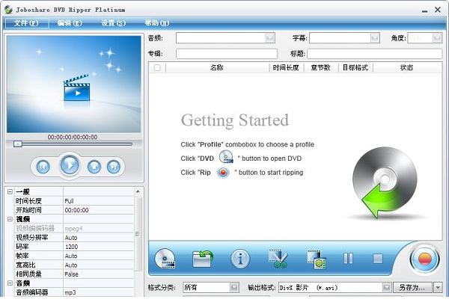Screen dimensions: 449x308
Task: Click the properties panel scroll-up arrow
Action: (138, 191)
